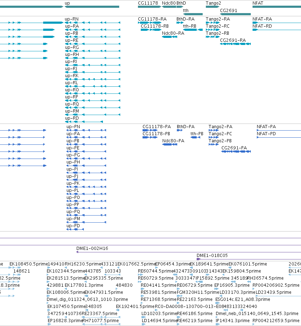Click the NFAT-PD protein label
Image resolution: width=301 pixels, height=326 pixels.
pos(266,134)
